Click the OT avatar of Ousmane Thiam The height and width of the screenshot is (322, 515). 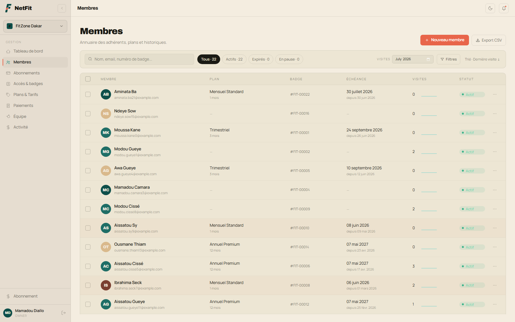coord(106,247)
